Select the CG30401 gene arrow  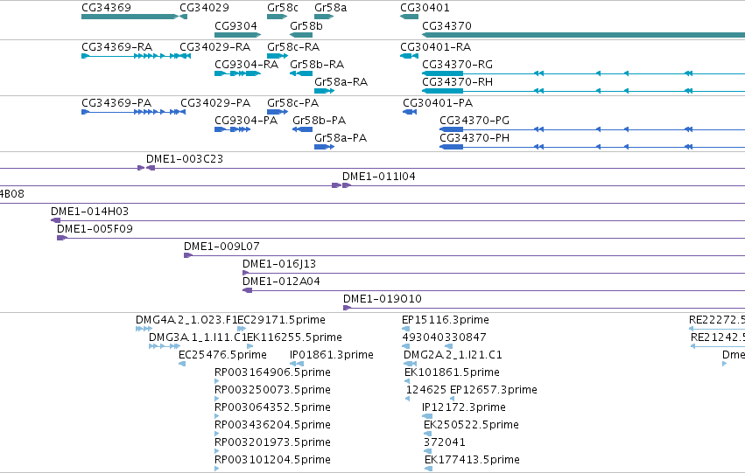click(409, 17)
